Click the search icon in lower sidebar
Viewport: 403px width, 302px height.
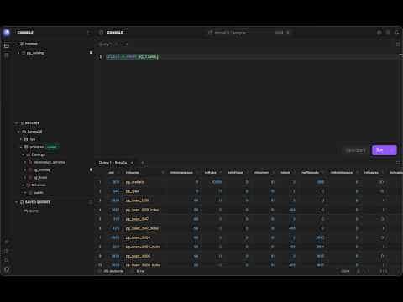[x=7, y=260]
